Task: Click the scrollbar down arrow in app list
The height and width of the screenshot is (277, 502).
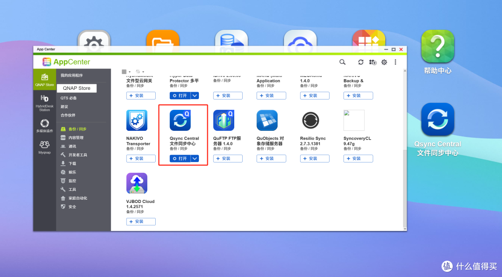Action: pos(405,229)
